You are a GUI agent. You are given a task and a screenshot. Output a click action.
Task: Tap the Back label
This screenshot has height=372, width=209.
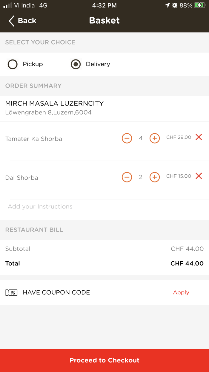click(27, 21)
